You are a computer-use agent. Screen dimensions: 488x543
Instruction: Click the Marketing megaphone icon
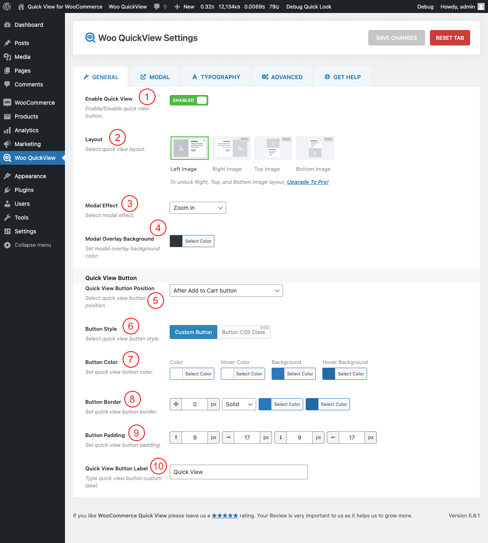7,144
